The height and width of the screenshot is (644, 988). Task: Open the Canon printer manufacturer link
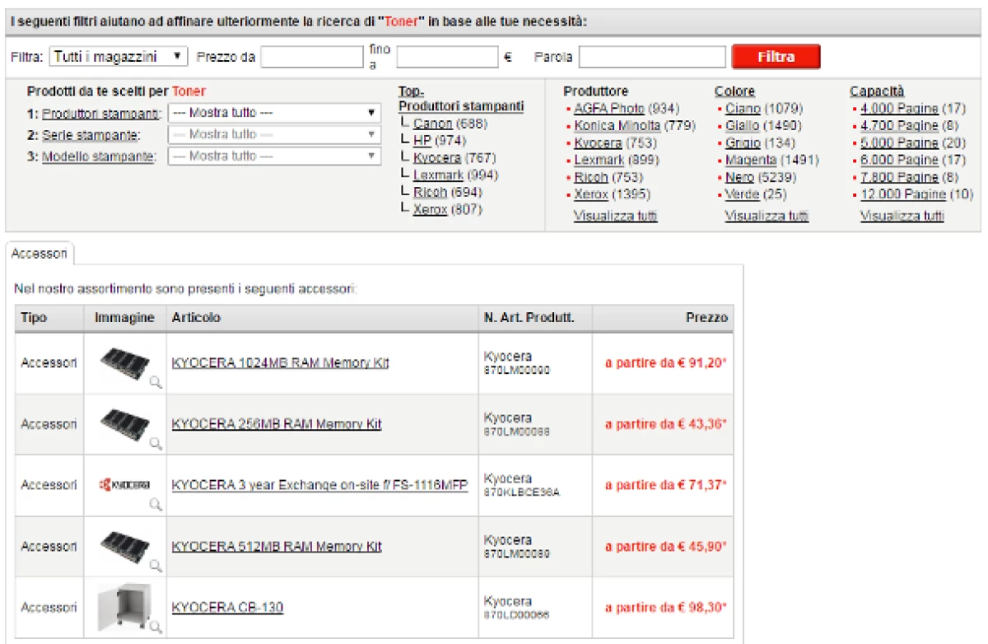point(432,124)
